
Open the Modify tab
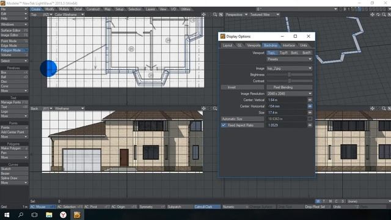coord(49,9)
